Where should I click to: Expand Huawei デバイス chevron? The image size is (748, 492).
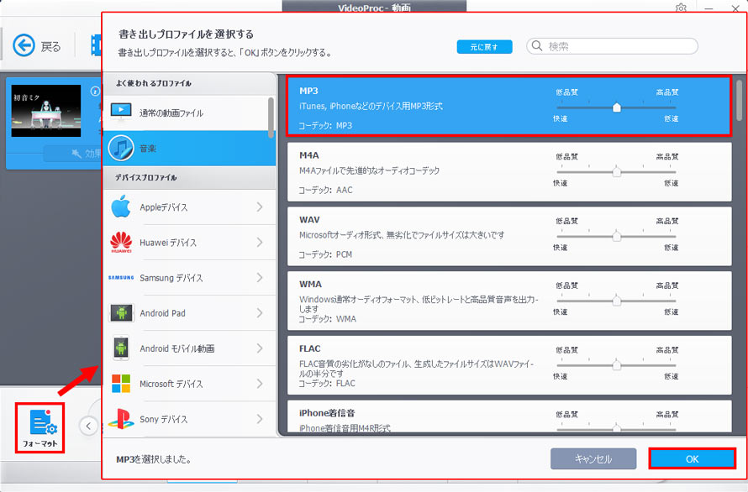[x=260, y=242]
